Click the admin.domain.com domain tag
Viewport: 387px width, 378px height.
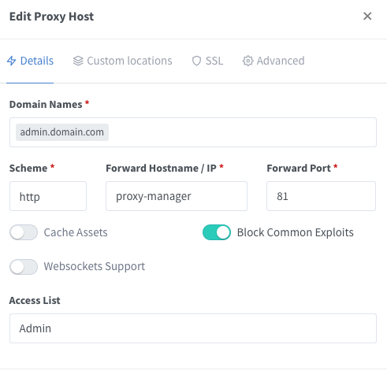point(62,132)
